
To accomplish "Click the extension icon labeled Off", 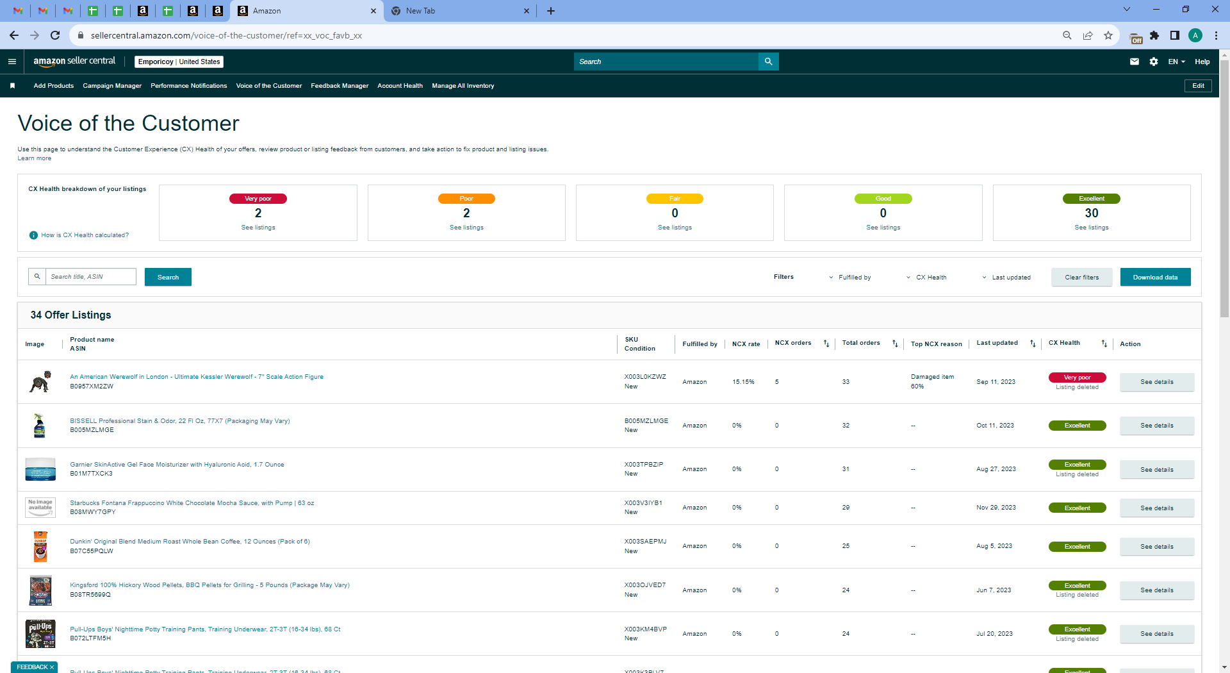I will 1135,37.
